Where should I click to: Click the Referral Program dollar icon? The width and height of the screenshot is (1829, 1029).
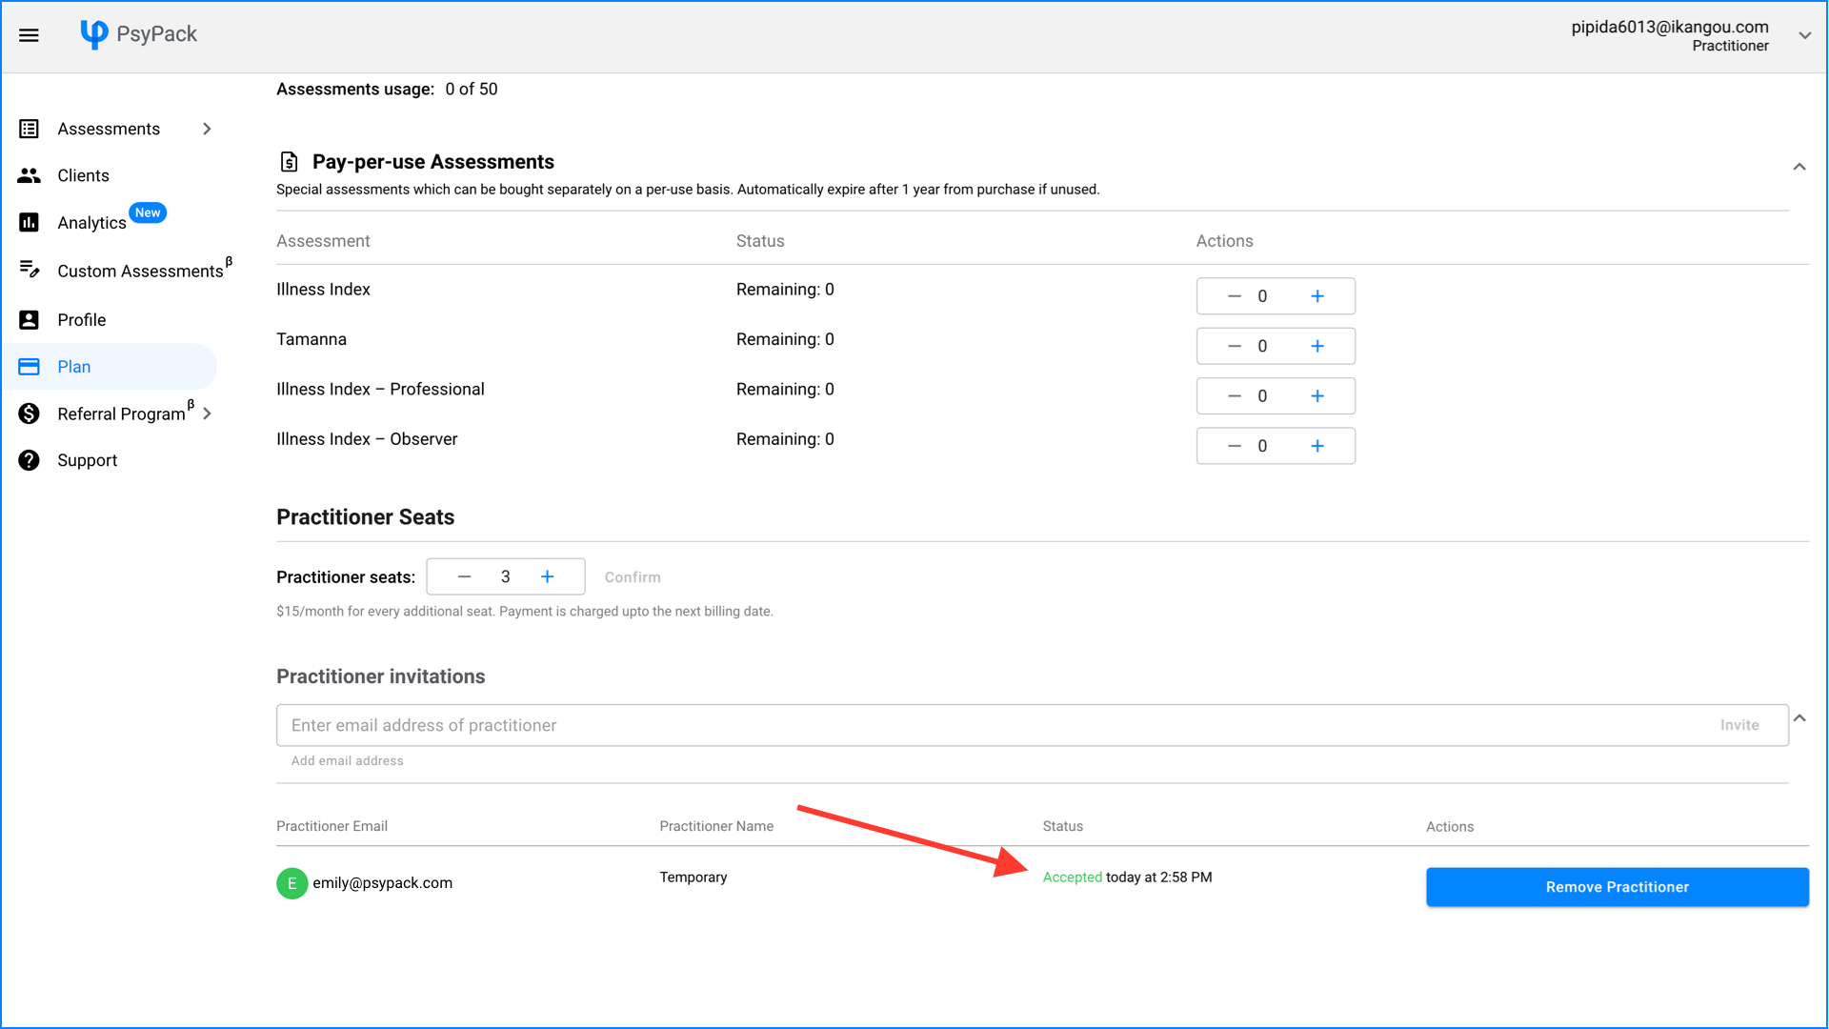29,414
